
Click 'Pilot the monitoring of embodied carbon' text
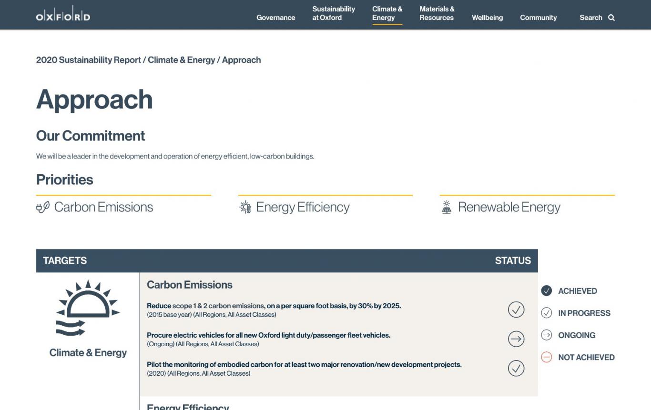pyautogui.click(x=304, y=365)
